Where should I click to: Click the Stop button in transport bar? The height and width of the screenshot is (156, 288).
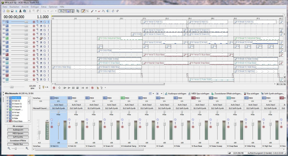pos(77,88)
